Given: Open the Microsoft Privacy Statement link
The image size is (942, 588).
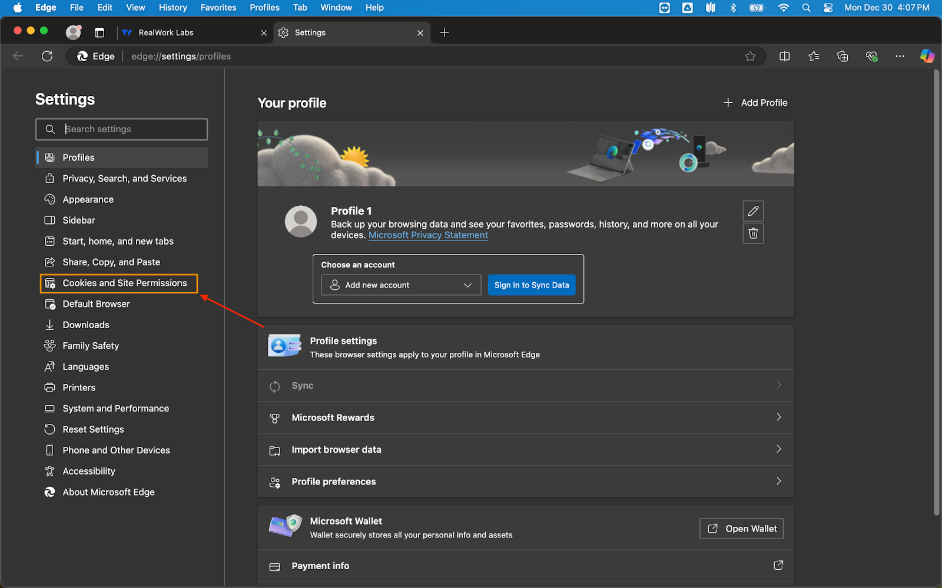Looking at the screenshot, I should pyautogui.click(x=428, y=235).
